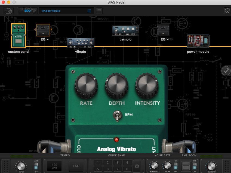Open the ToneCloud cloud icon
The width and height of the screenshot is (231, 173).
point(8,11)
